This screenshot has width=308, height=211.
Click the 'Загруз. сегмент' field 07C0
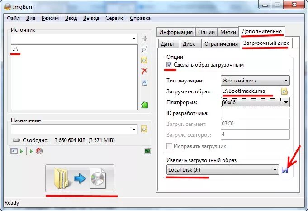pos(255,124)
